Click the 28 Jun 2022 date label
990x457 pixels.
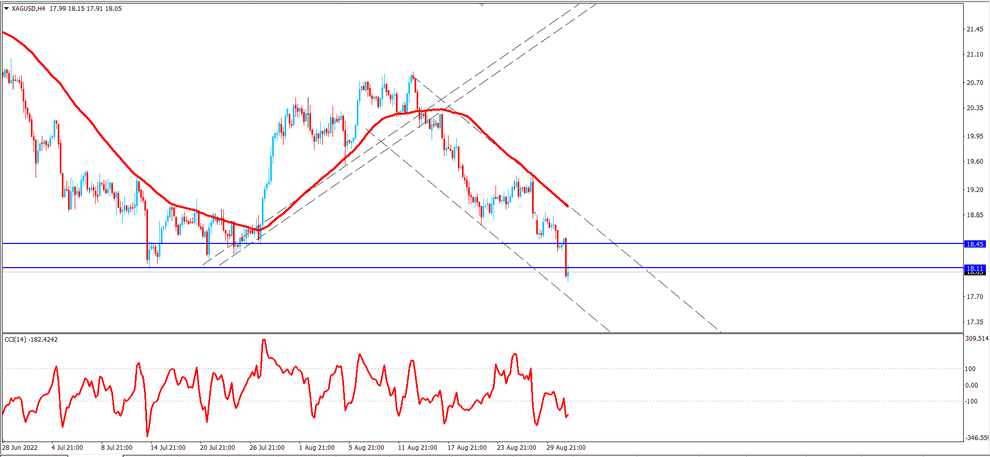point(20,448)
